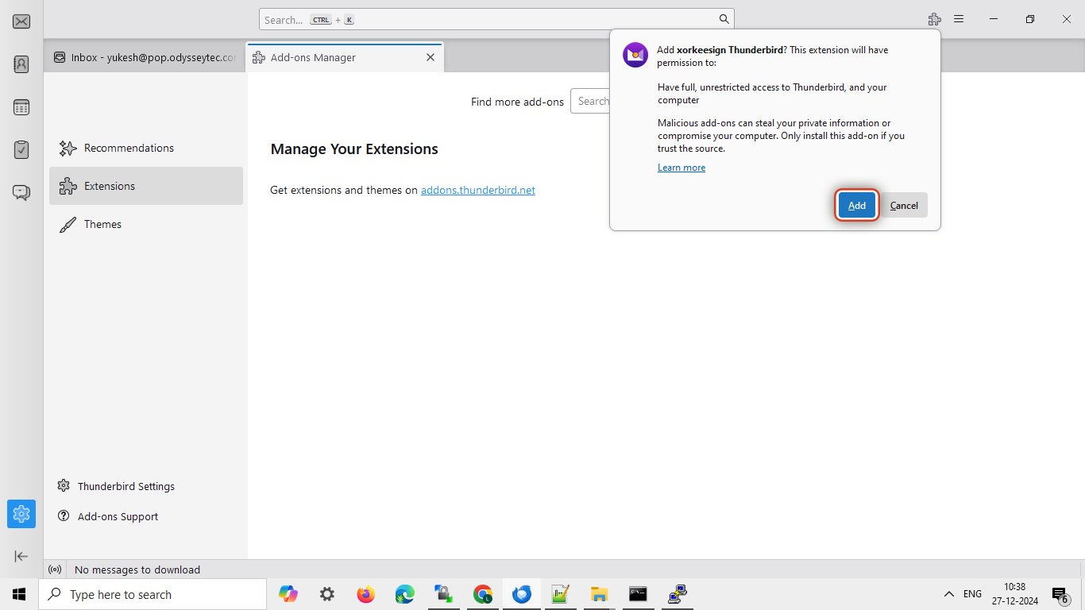1085x610 pixels.
Task: Switch to Google Chrome in taskbar
Action: click(482, 594)
